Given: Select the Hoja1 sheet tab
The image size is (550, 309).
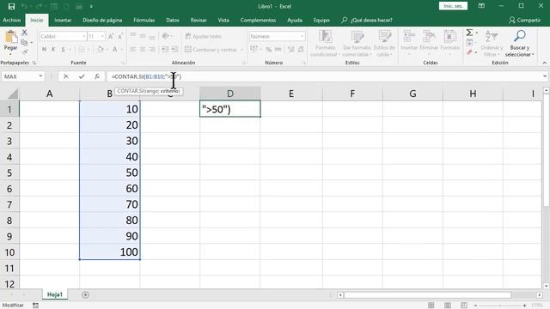Looking at the screenshot, I should coord(55,294).
